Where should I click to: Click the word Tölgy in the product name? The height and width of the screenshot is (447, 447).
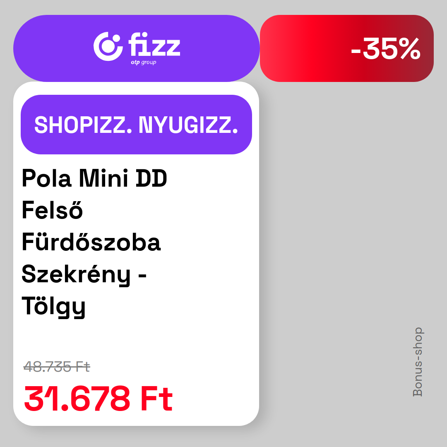click(53, 306)
